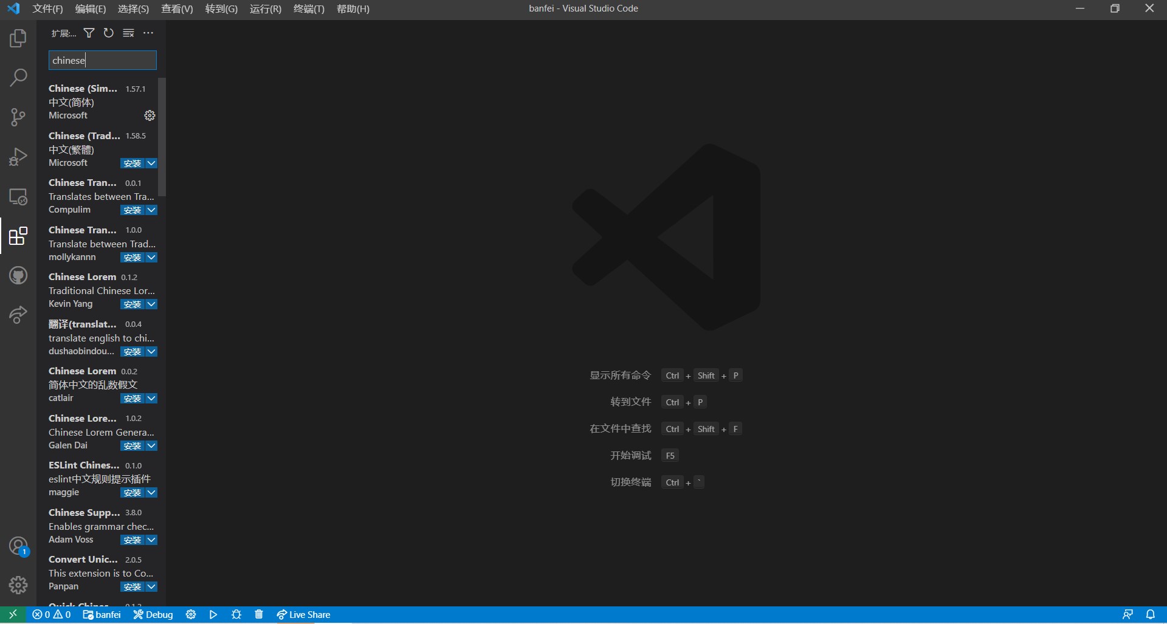Open remote window indicator in status bar
The width and height of the screenshot is (1167, 624).
(x=13, y=615)
